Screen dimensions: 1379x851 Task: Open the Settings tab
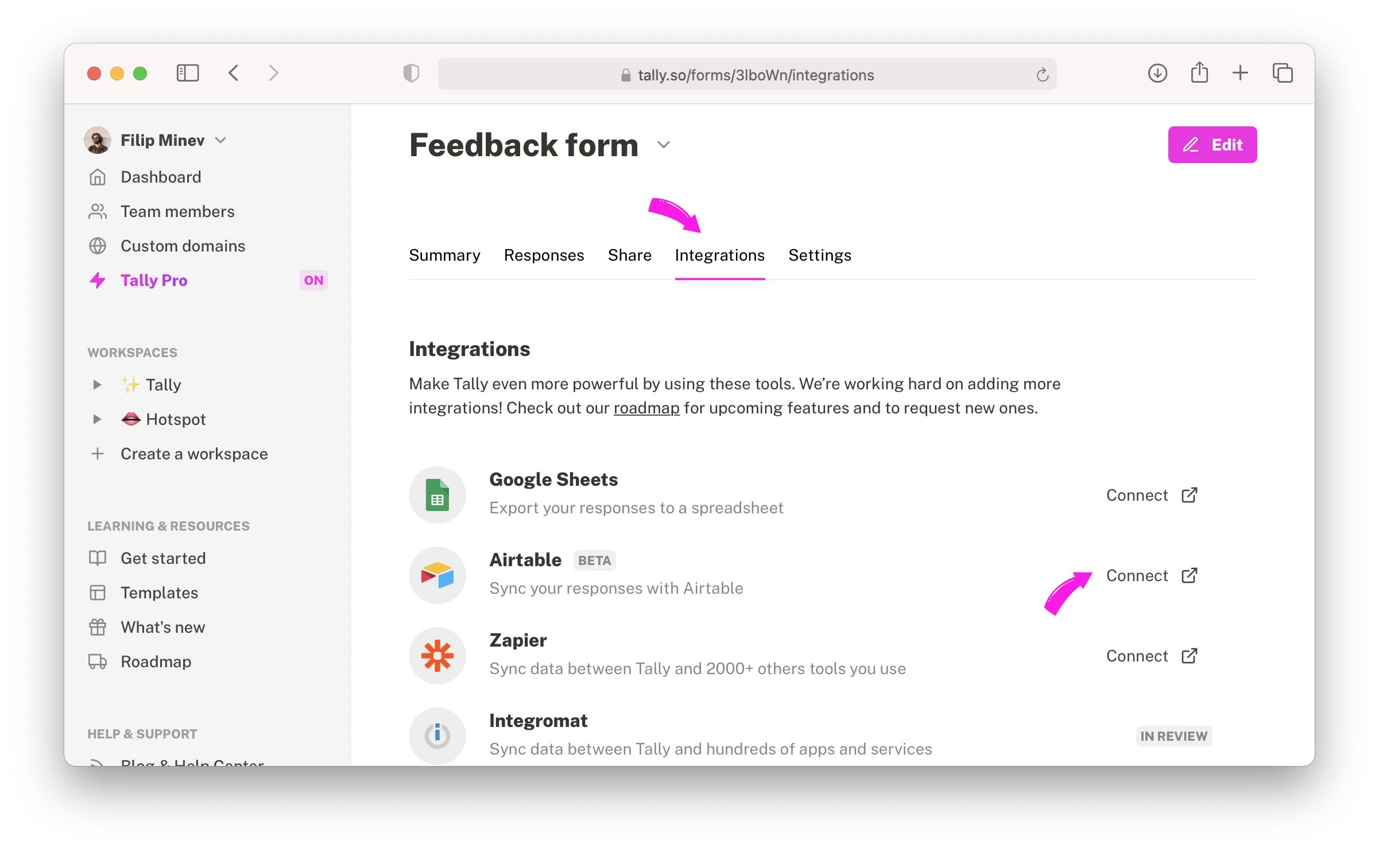[x=819, y=255]
